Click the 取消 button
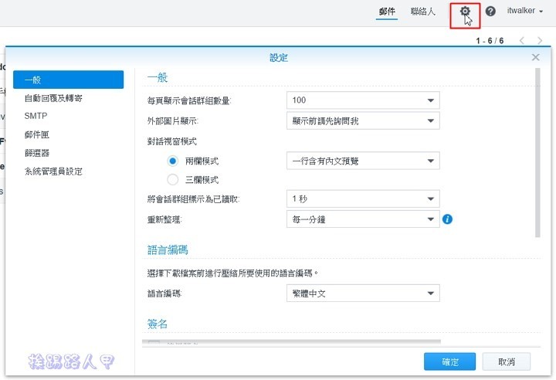 point(506,361)
